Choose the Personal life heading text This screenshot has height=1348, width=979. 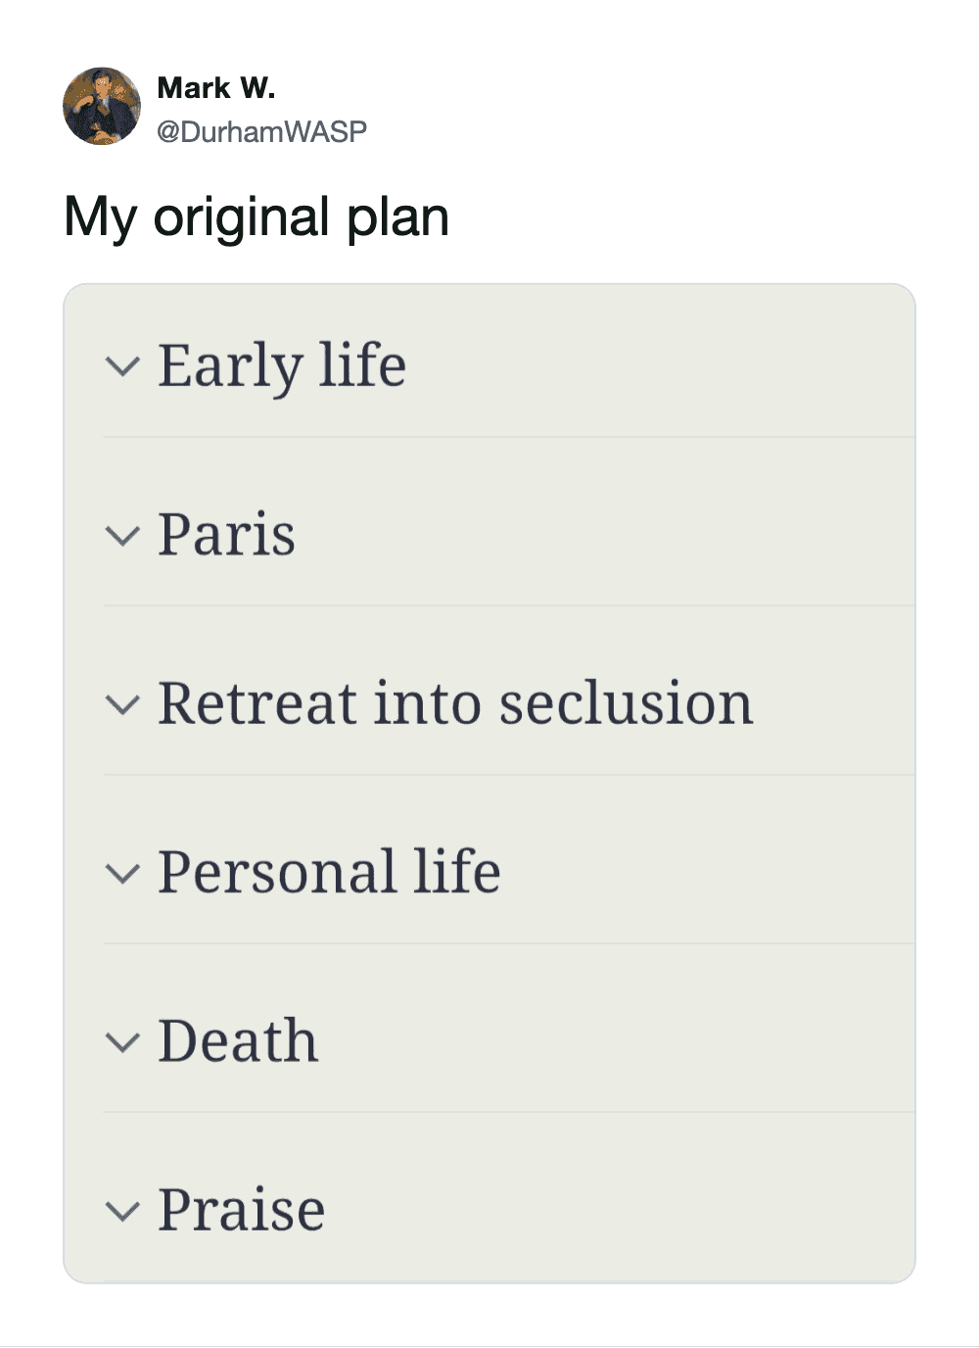pyautogui.click(x=329, y=872)
